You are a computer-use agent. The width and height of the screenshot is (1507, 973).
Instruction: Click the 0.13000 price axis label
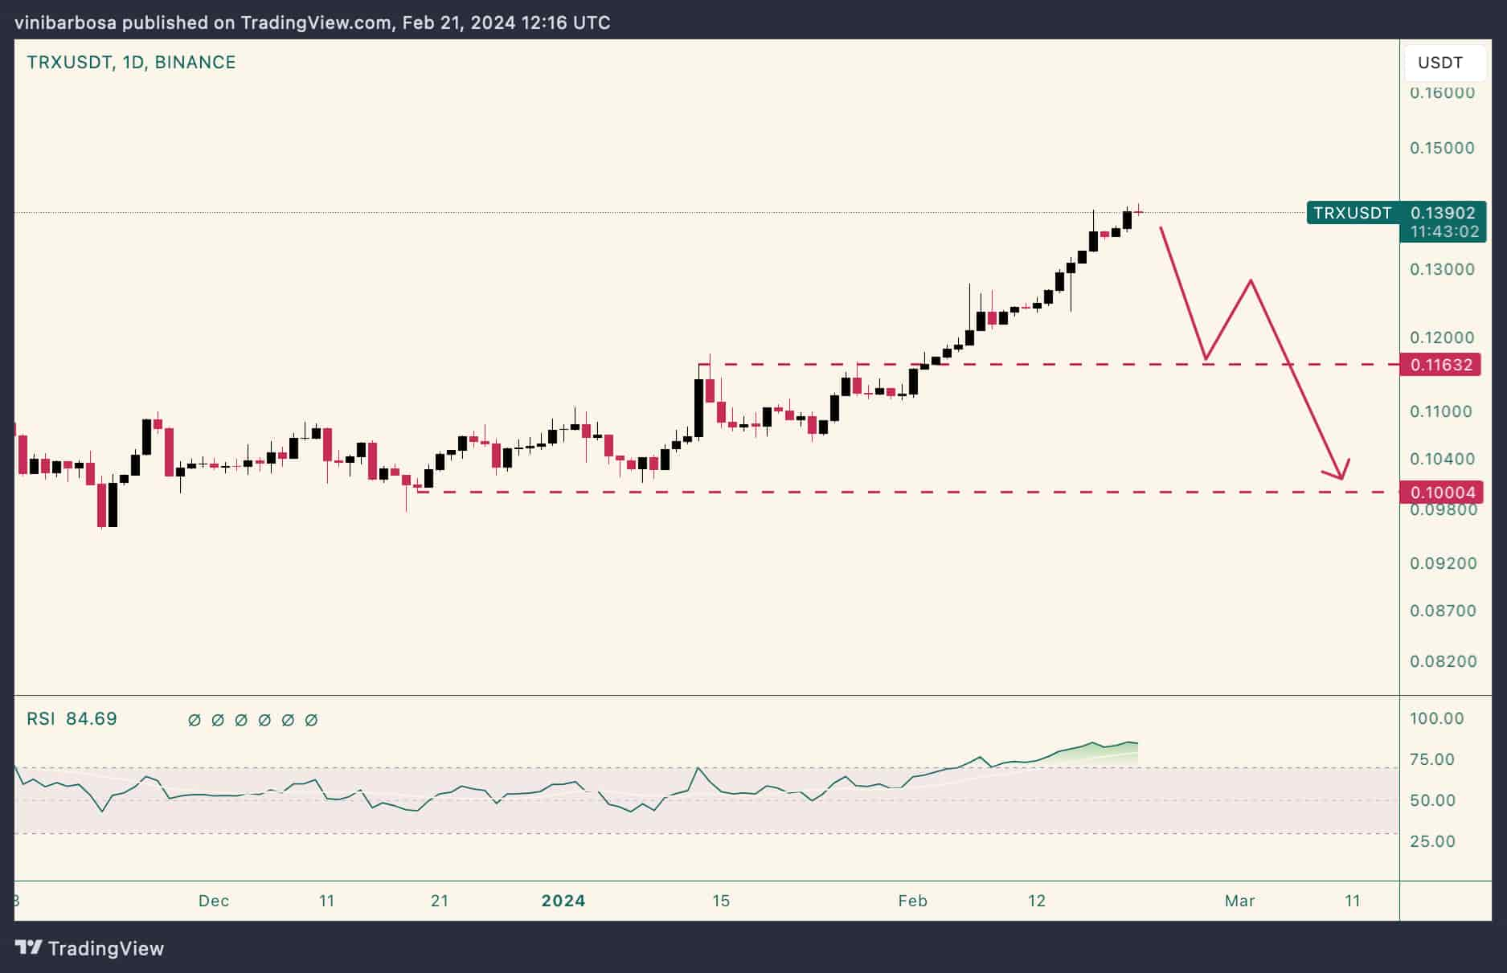click(1443, 269)
